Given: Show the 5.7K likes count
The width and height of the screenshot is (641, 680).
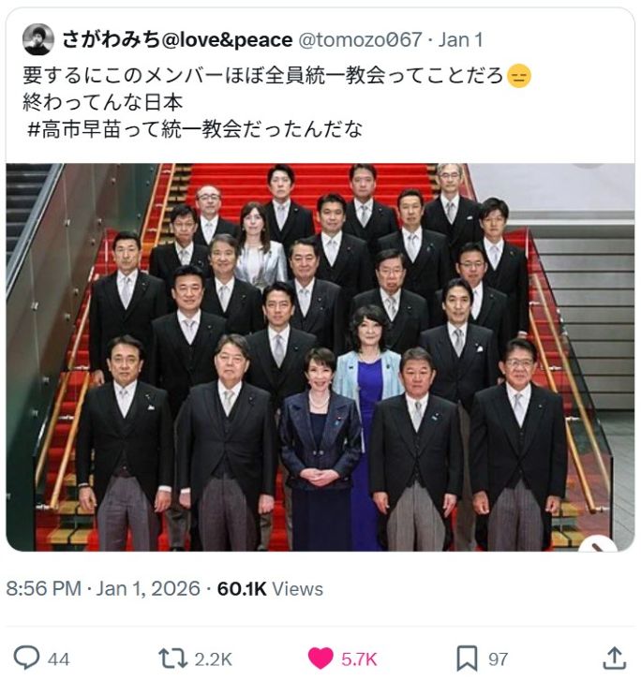Looking at the screenshot, I should pos(359,659).
